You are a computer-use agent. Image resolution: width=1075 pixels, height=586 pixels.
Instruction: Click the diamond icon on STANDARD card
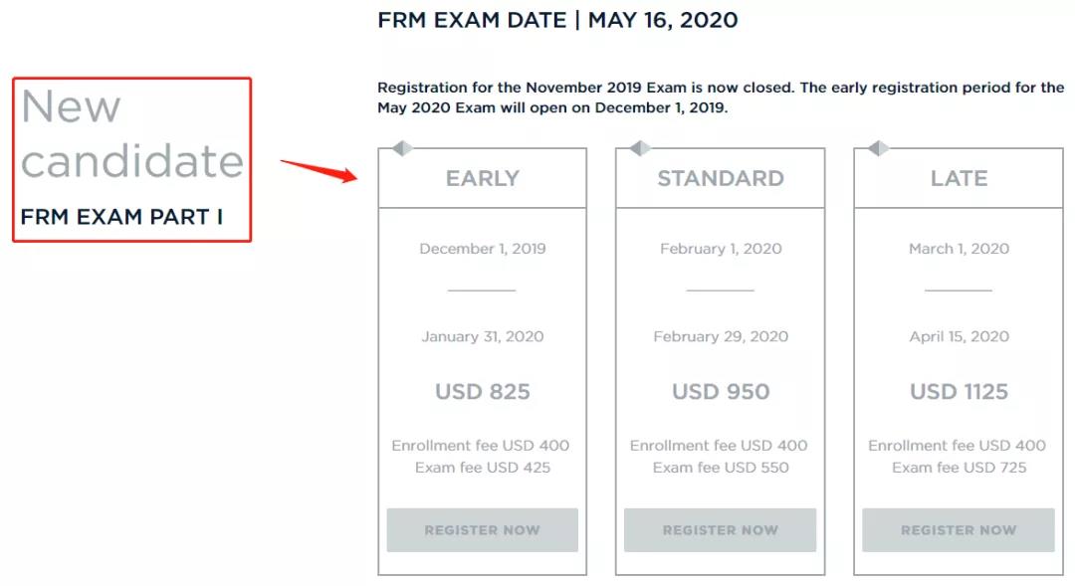coord(640,148)
